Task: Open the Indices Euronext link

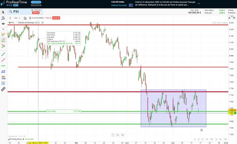Action: point(119,5)
